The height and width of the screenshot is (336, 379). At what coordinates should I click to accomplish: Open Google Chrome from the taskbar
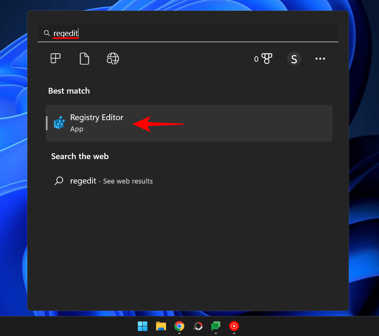pos(179,326)
